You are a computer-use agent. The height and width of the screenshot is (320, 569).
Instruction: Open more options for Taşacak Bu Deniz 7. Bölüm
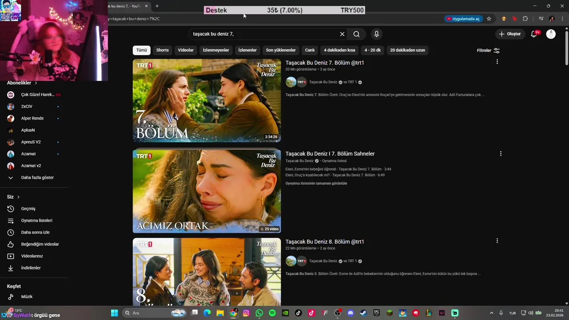tap(497, 62)
